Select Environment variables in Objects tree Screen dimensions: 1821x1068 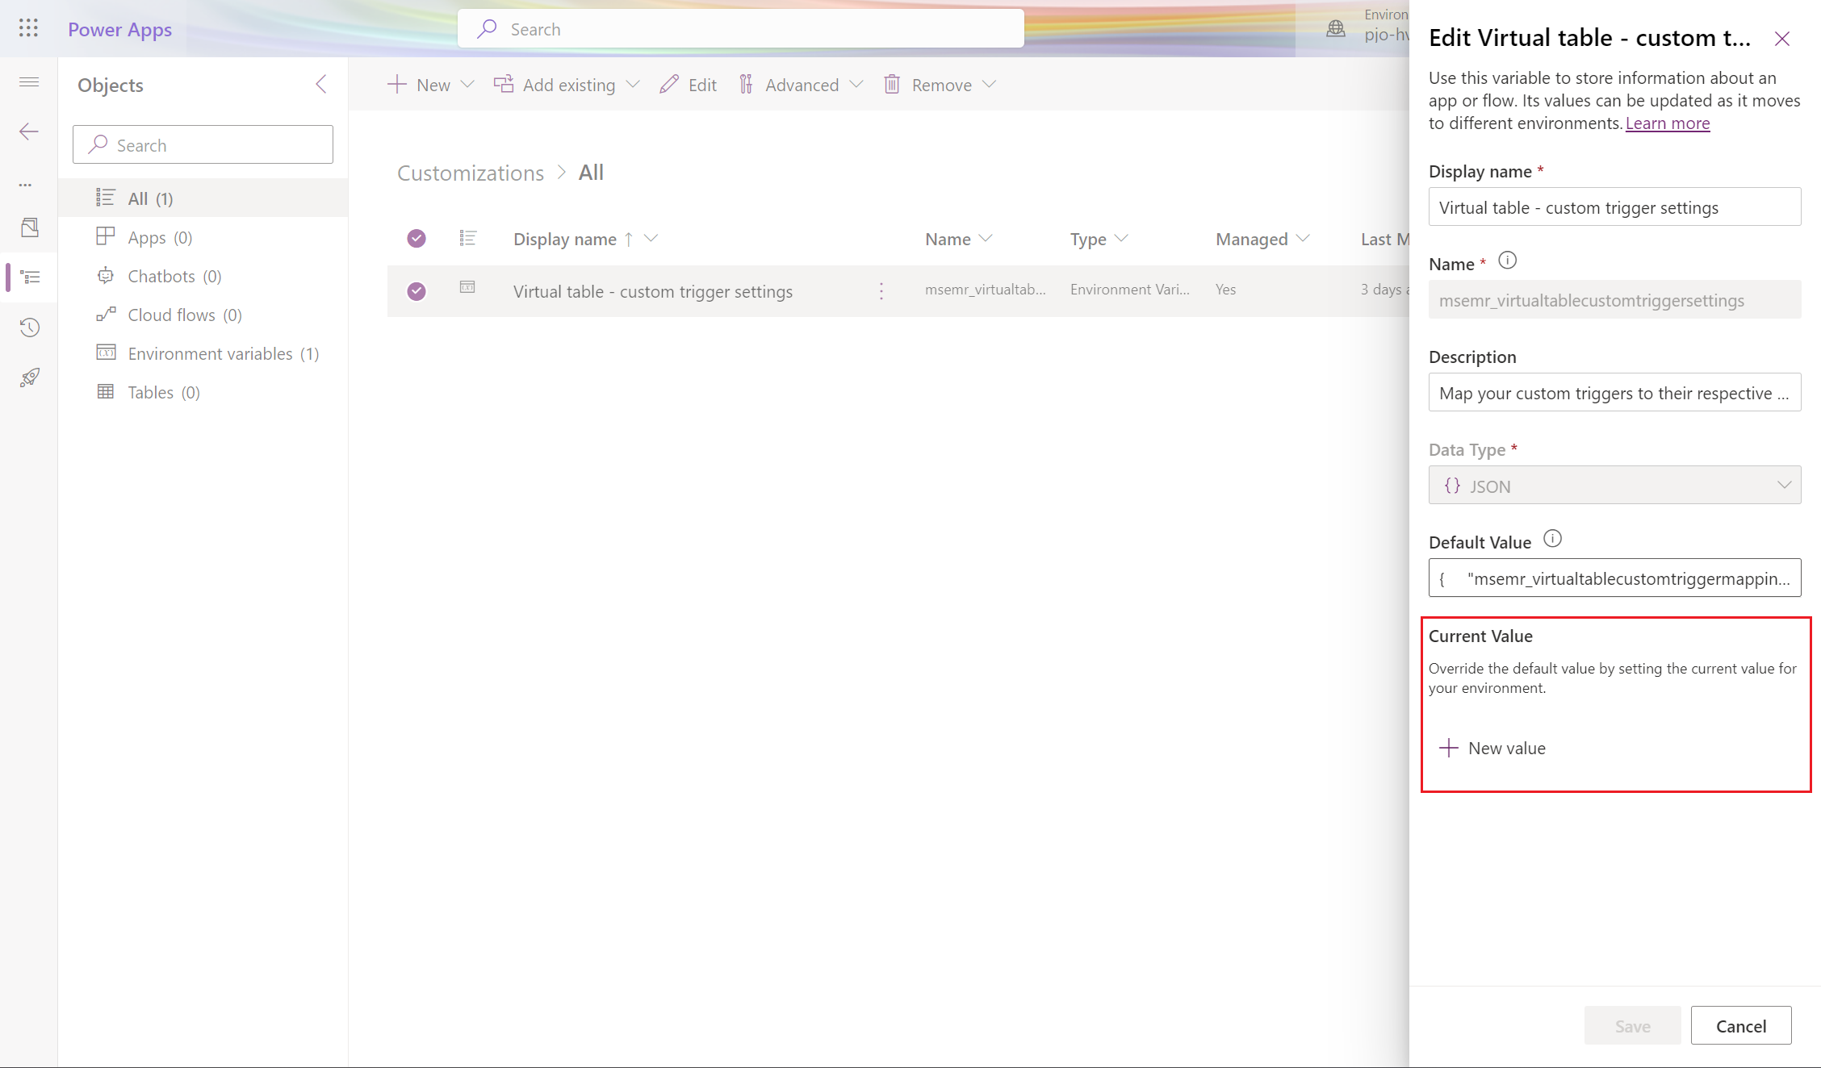(x=210, y=353)
